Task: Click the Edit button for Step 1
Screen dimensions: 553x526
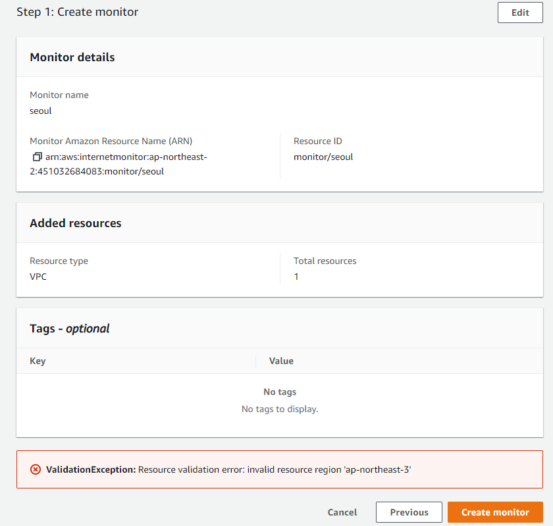Action: click(x=520, y=13)
